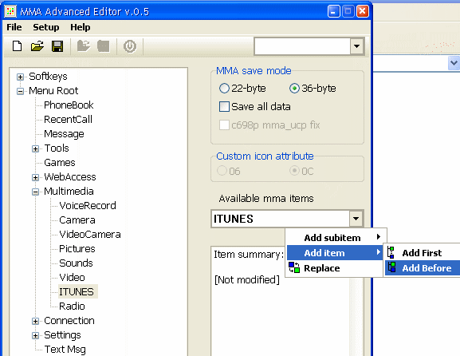Expand the Softkeys tree node
The width and height of the screenshot is (460, 356).
tap(20, 77)
